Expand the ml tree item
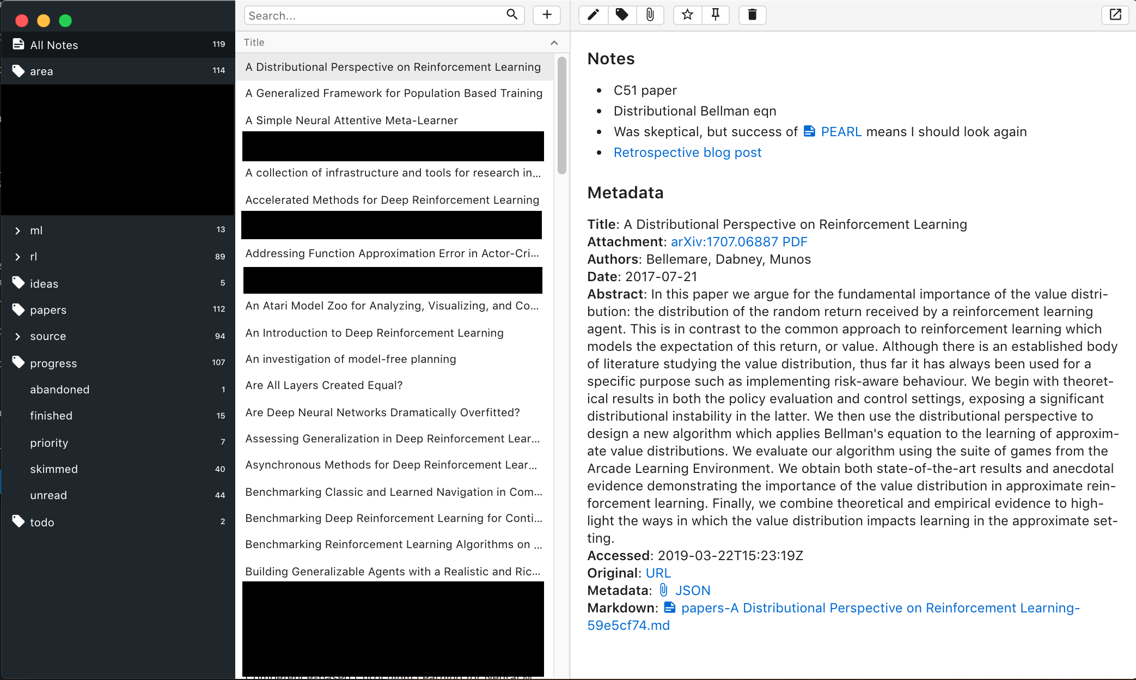The width and height of the screenshot is (1136, 680). [18, 230]
